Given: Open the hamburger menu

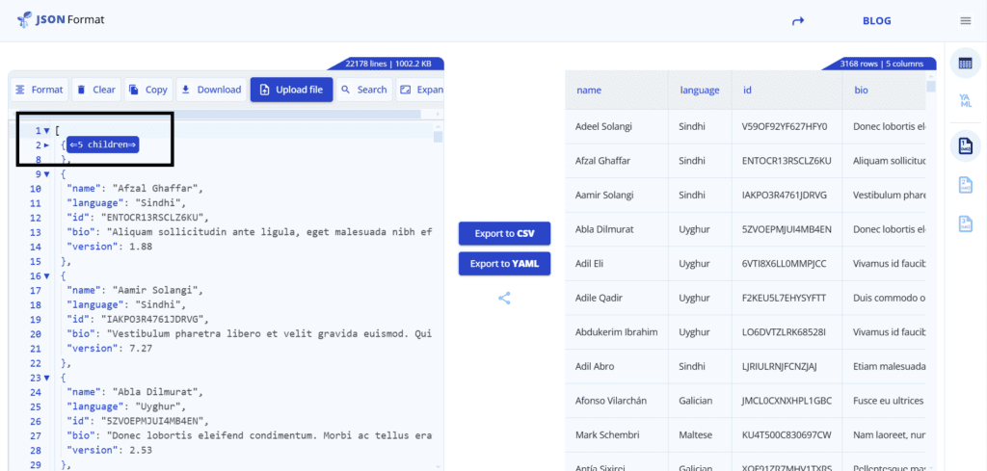Looking at the screenshot, I should tap(966, 21).
